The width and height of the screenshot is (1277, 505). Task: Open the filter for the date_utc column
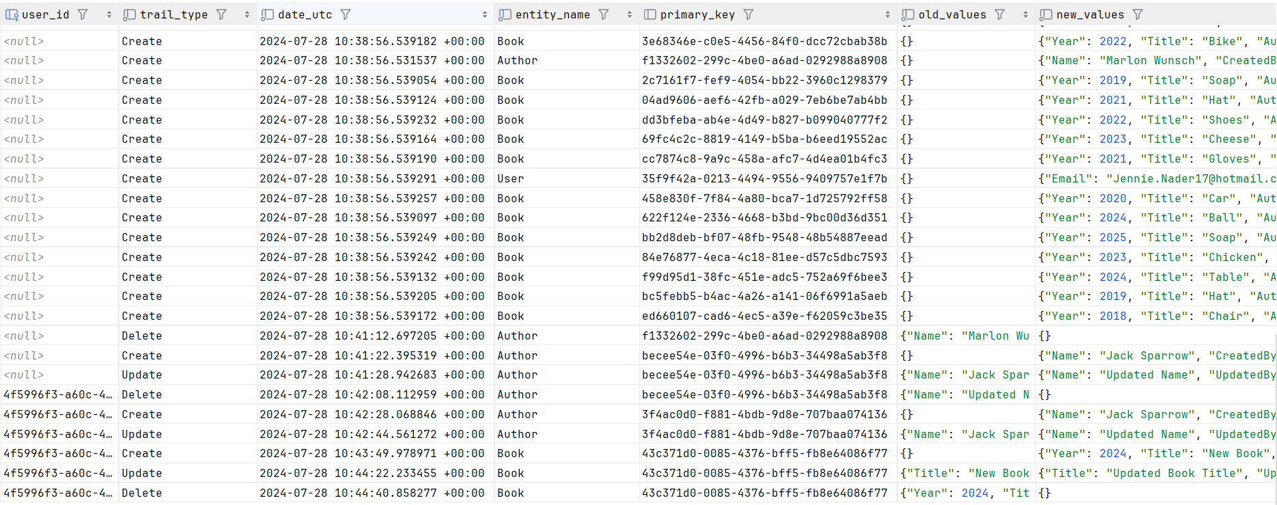pos(346,14)
